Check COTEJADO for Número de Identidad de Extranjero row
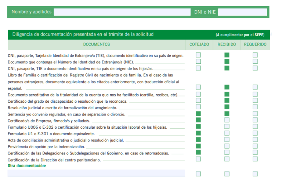The height and width of the screenshot is (187, 282). point(198,62)
